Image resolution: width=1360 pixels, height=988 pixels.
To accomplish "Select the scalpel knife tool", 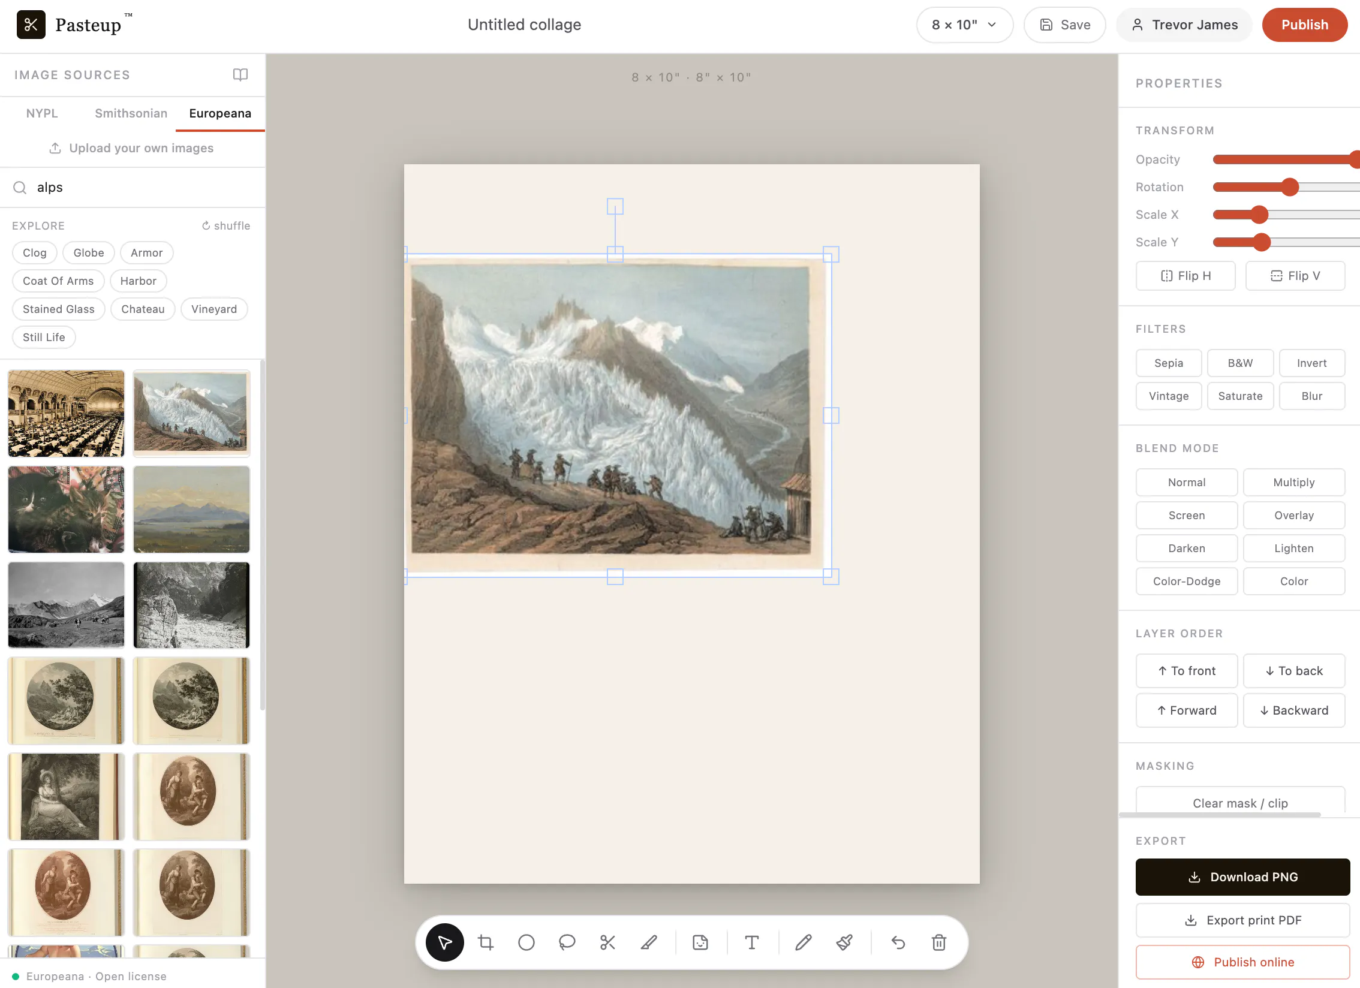I will tap(648, 942).
